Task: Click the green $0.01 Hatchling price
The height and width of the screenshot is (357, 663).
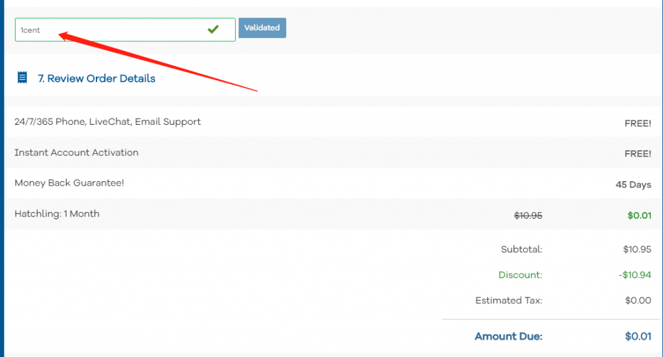Action: click(639, 215)
